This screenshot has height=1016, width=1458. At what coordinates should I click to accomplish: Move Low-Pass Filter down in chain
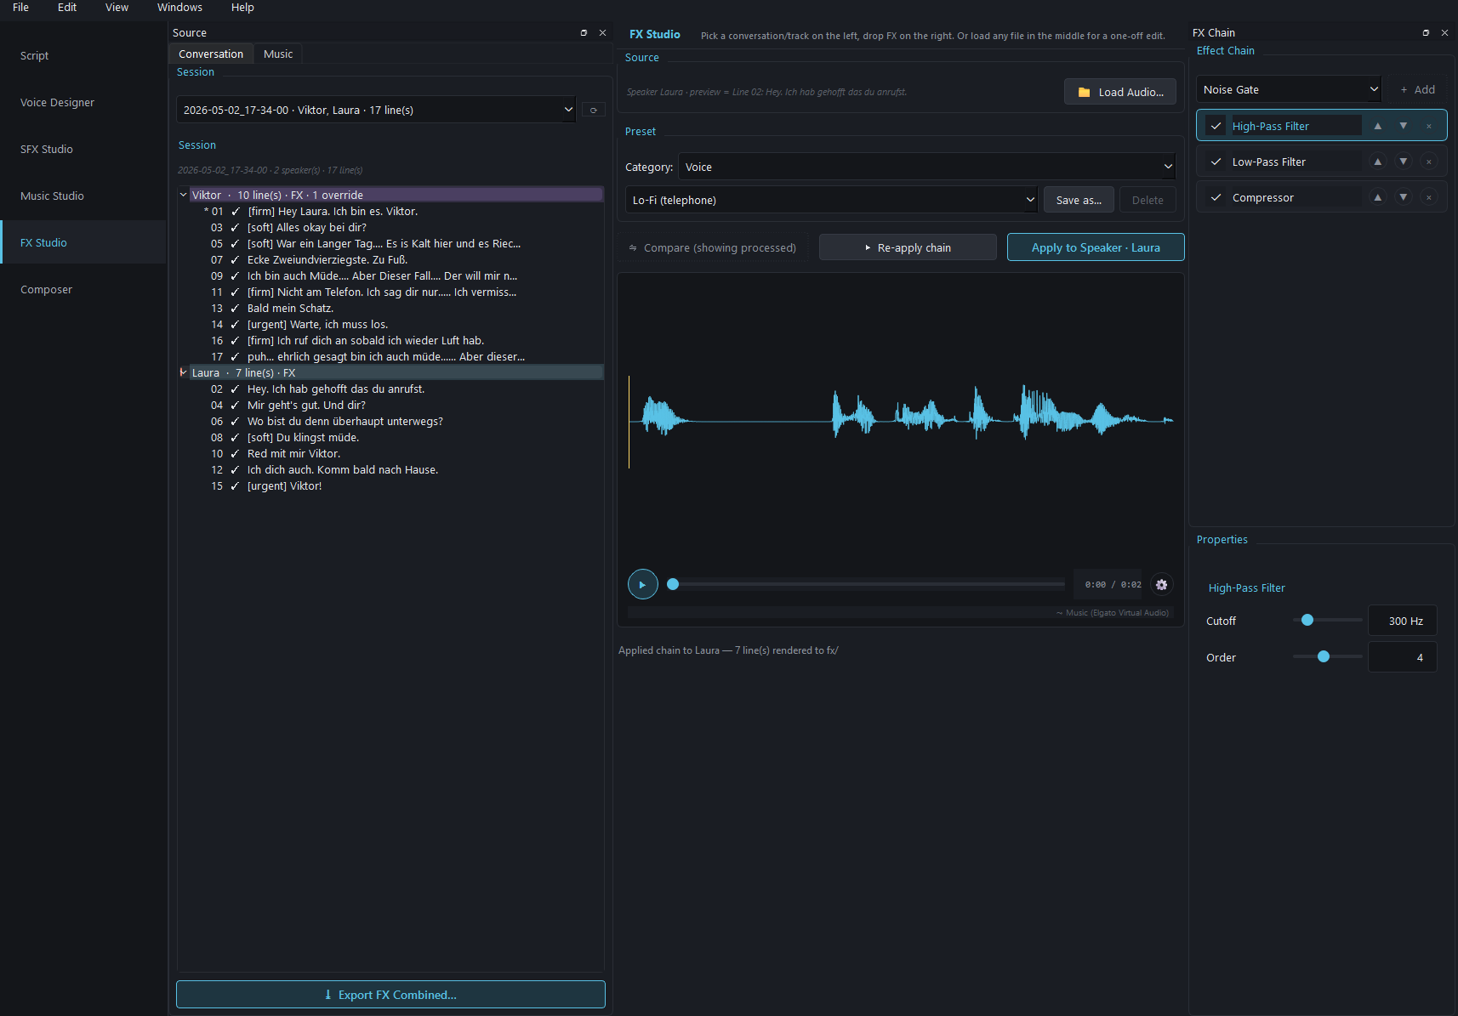pyautogui.click(x=1404, y=162)
